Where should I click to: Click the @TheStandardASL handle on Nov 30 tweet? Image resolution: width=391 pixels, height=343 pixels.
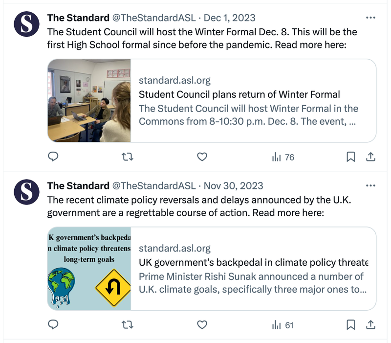pyautogui.click(x=154, y=186)
